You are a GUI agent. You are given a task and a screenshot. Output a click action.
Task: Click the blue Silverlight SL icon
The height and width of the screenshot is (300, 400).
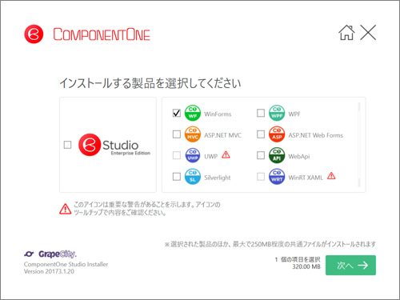point(193,177)
